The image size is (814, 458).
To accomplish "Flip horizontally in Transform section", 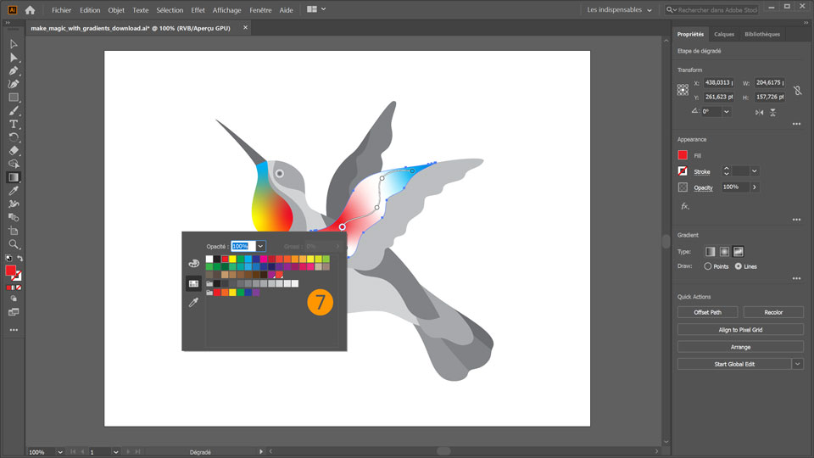I will point(760,112).
